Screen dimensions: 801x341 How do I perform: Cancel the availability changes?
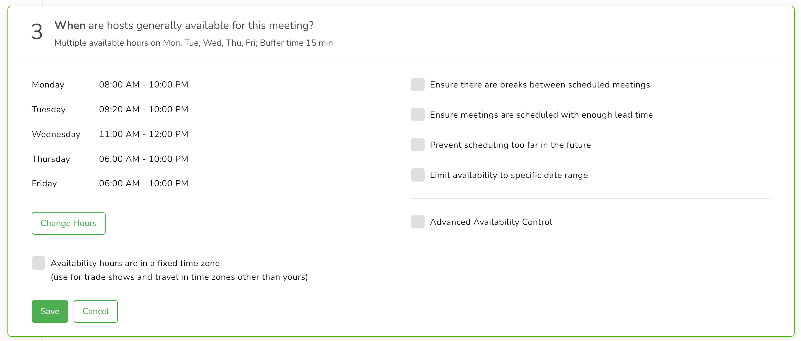tap(95, 311)
